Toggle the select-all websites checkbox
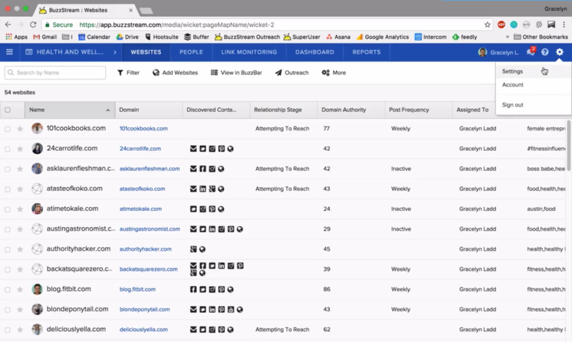572x342 pixels. (7, 109)
